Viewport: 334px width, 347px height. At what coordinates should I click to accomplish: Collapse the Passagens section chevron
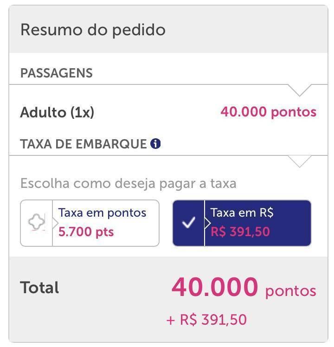299,90
